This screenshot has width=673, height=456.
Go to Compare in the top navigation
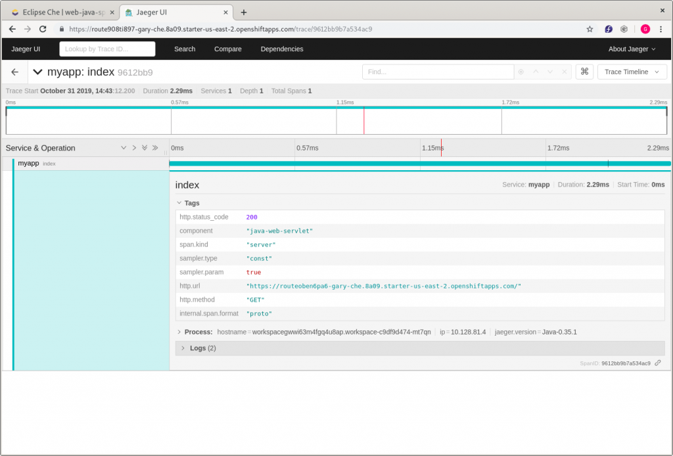pos(227,49)
